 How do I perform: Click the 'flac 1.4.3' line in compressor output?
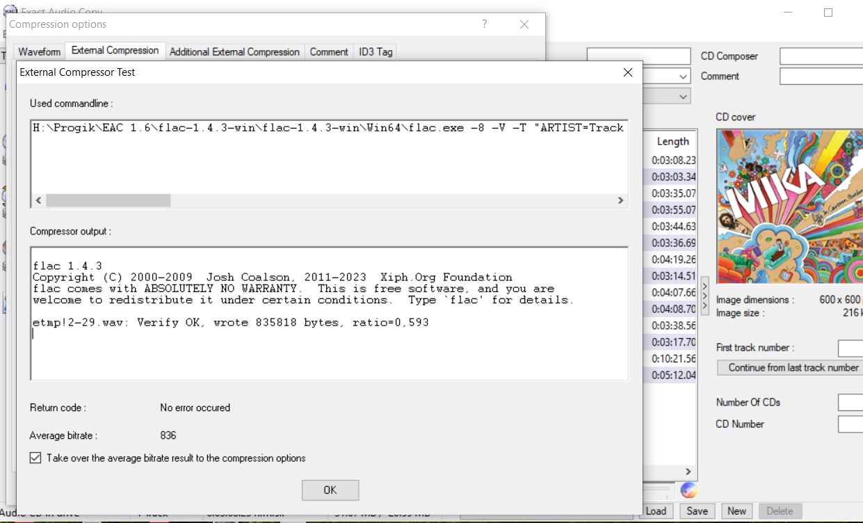[x=67, y=266]
